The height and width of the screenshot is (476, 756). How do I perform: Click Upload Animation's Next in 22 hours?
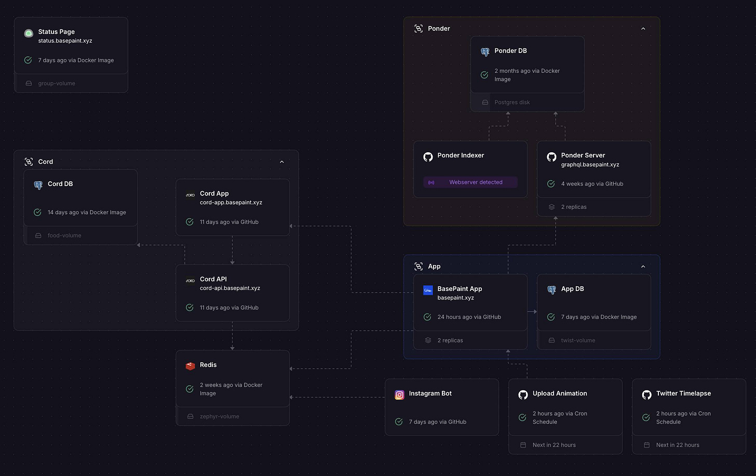[554, 445]
